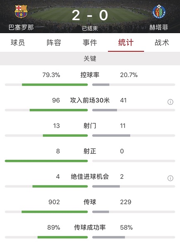Viewport: 180px width, 243px height.
Task: Tap the 关键 section header
Action: click(x=90, y=59)
